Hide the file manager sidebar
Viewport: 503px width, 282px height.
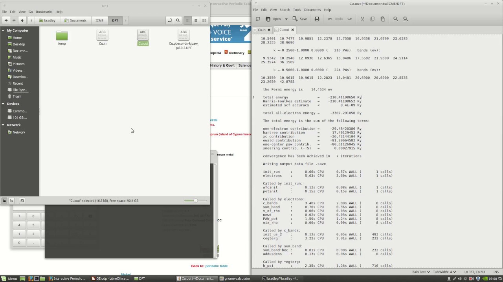point(22,201)
